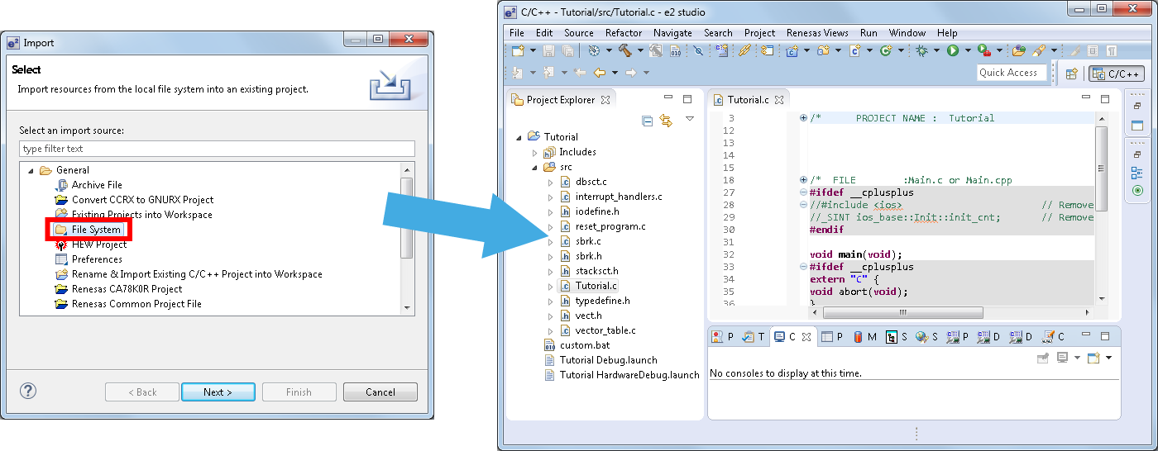Open the Project menu
Viewport: 1158px width, 451px height.
(x=759, y=33)
